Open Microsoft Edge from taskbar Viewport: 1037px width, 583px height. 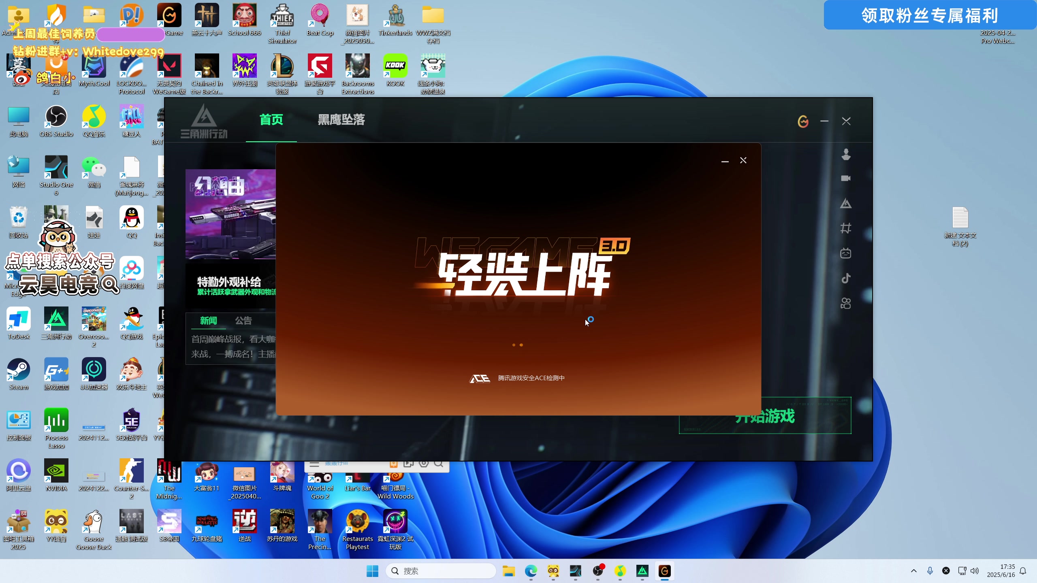(x=531, y=571)
